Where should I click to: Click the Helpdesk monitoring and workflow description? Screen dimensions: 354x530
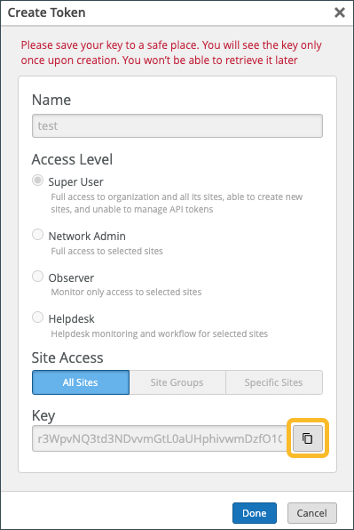[160, 334]
